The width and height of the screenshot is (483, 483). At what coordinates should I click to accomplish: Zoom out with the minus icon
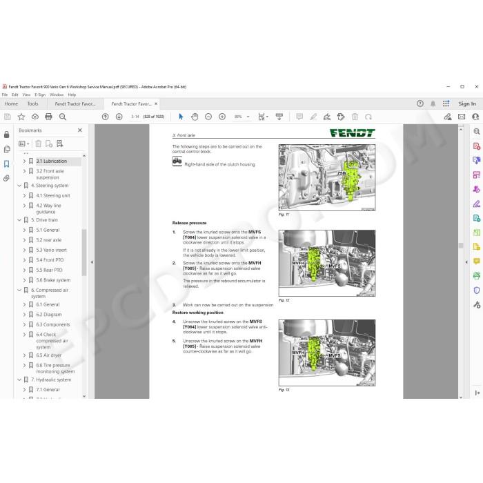208,117
